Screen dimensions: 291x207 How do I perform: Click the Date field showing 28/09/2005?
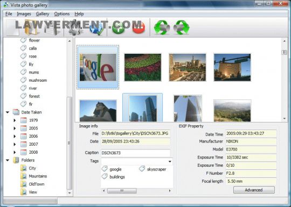[136, 141]
